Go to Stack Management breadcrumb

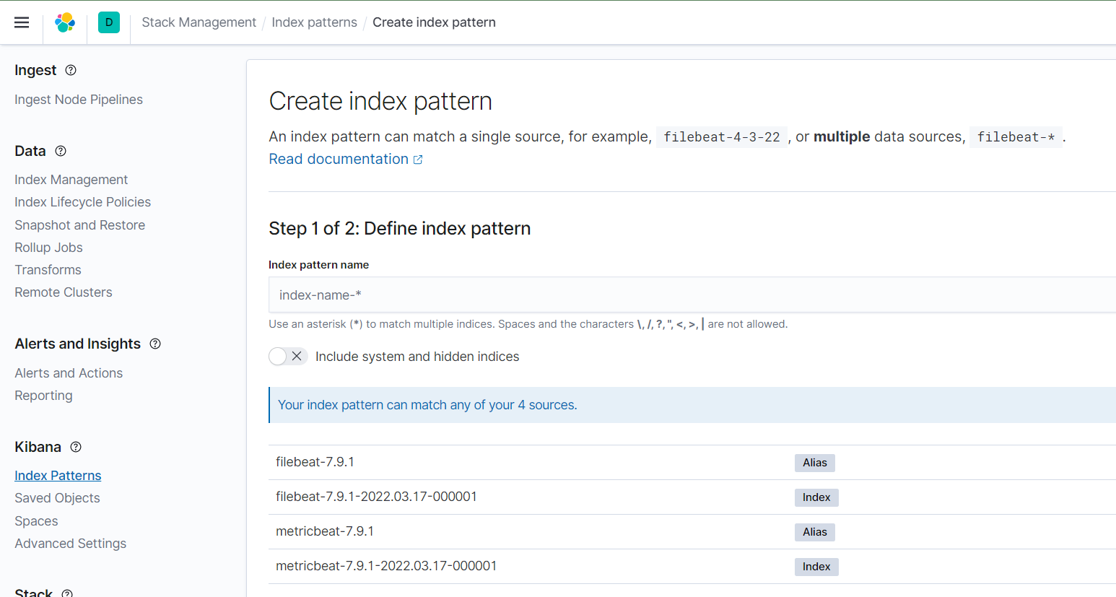[x=199, y=22]
